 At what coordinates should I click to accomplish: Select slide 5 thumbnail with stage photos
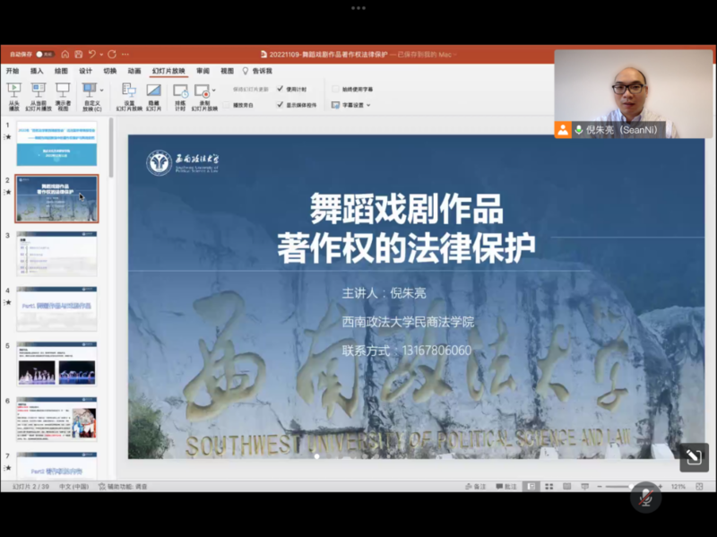pos(56,364)
